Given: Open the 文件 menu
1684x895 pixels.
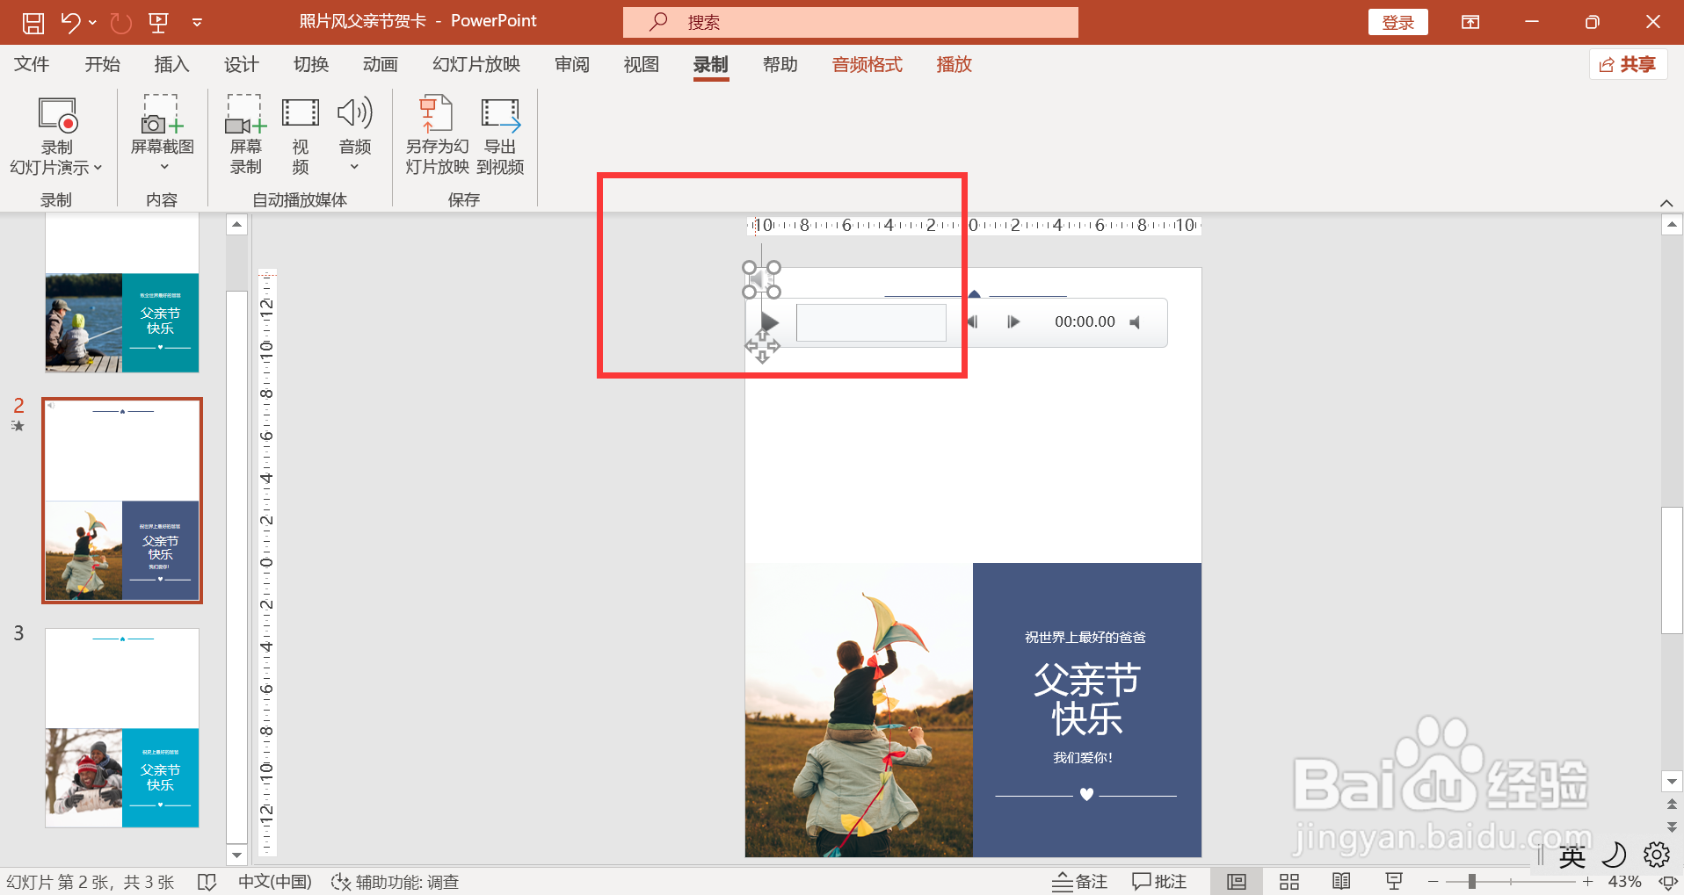Looking at the screenshot, I should pos(32,64).
